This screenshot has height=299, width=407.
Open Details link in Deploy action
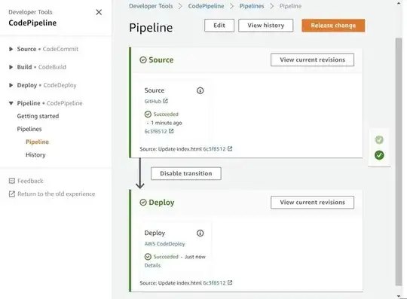pyautogui.click(x=152, y=265)
